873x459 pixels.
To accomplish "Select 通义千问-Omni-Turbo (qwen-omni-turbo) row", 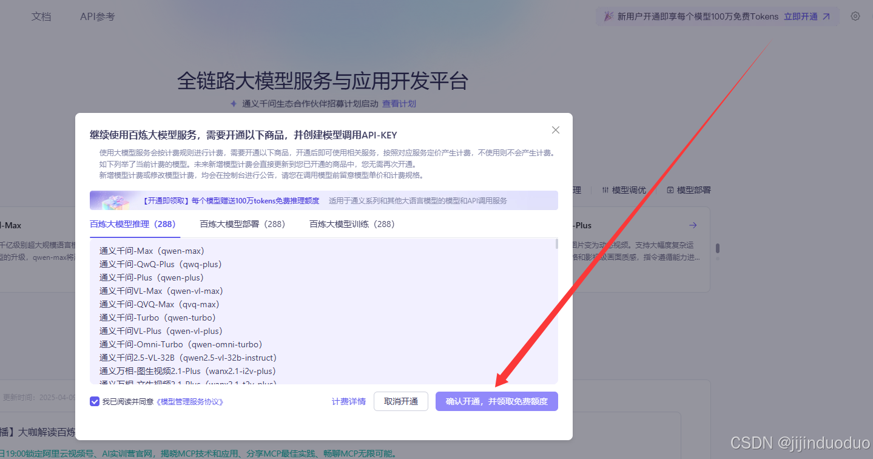I will tap(181, 344).
